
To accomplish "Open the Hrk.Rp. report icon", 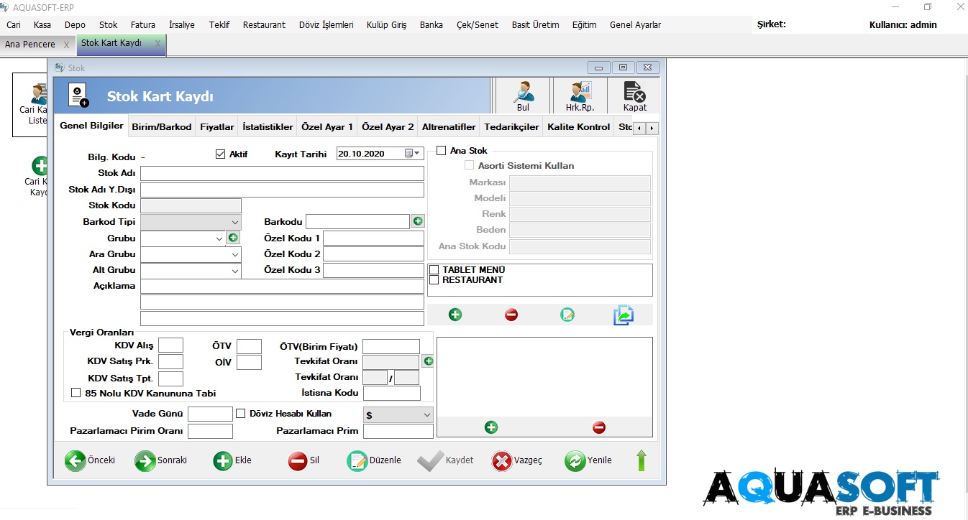I will (x=577, y=93).
